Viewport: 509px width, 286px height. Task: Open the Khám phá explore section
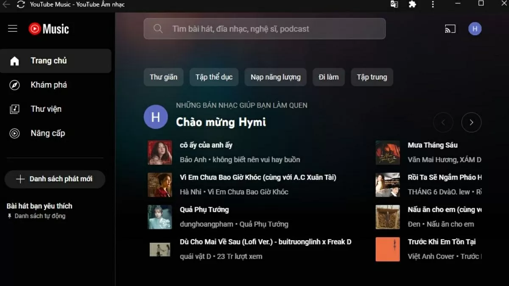pos(49,85)
